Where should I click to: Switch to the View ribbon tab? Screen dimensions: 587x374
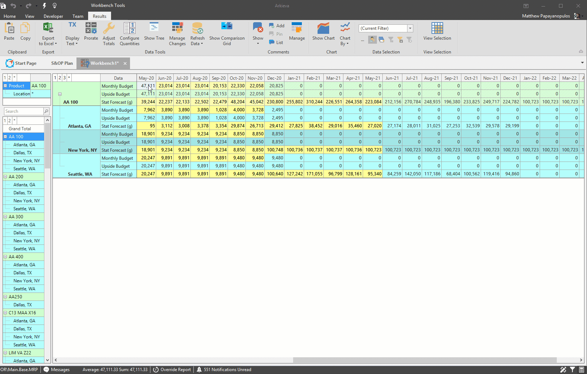tap(29, 16)
